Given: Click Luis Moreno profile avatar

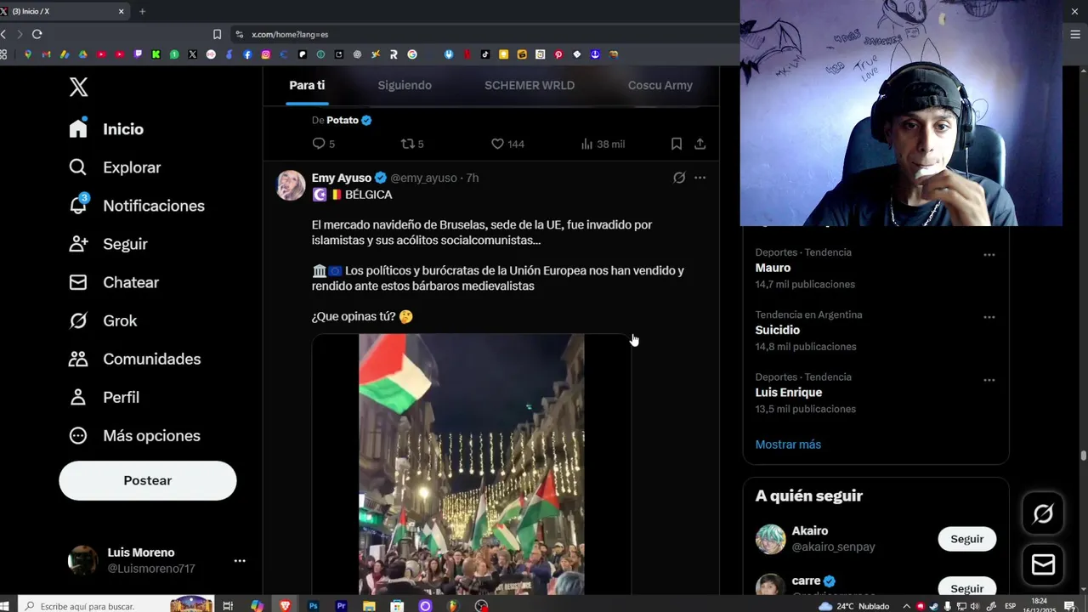Looking at the screenshot, I should tap(82, 561).
